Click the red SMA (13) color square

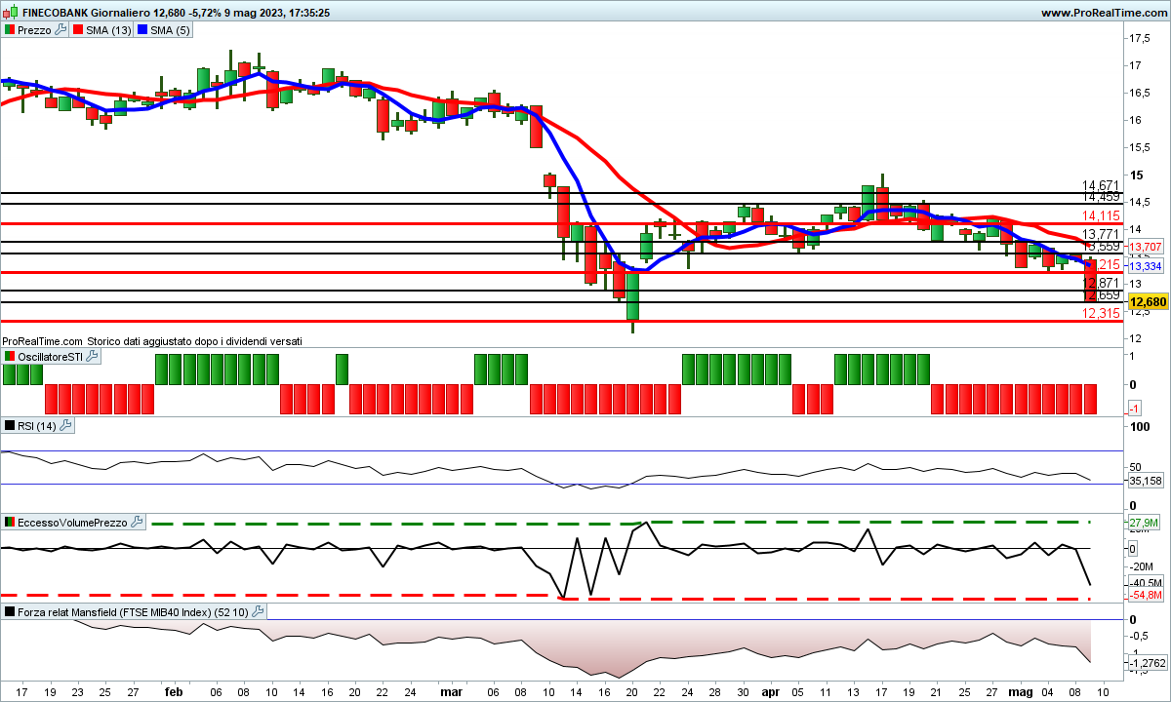[x=78, y=30]
